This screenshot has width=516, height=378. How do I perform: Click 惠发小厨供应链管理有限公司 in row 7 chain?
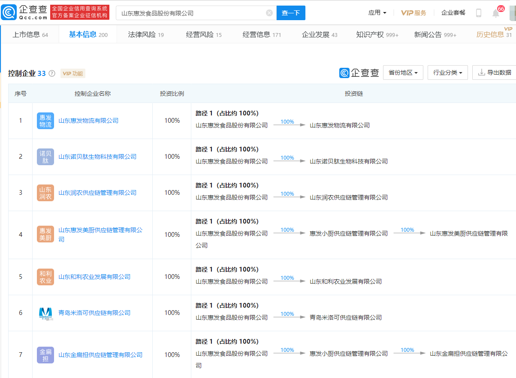(x=349, y=354)
